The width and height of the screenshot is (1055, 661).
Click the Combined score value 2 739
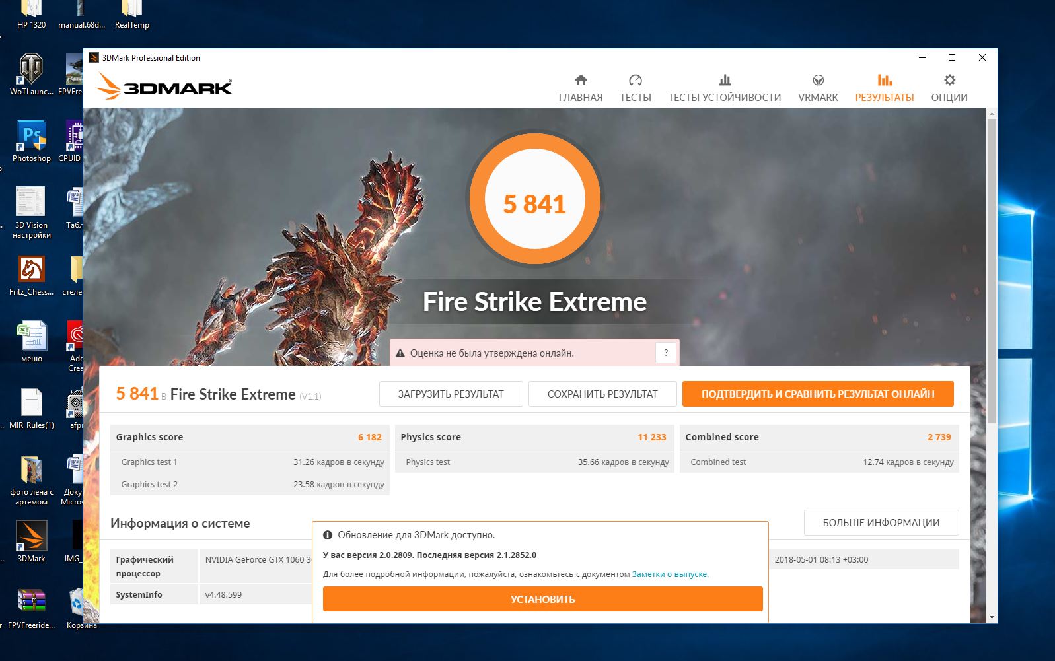(939, 437)
